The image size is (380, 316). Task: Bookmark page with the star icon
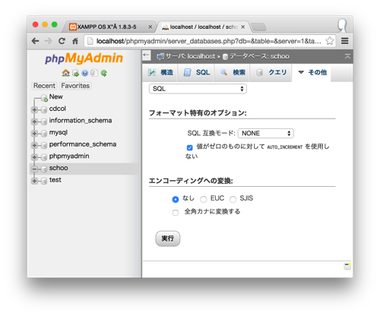tap(329, 41)
